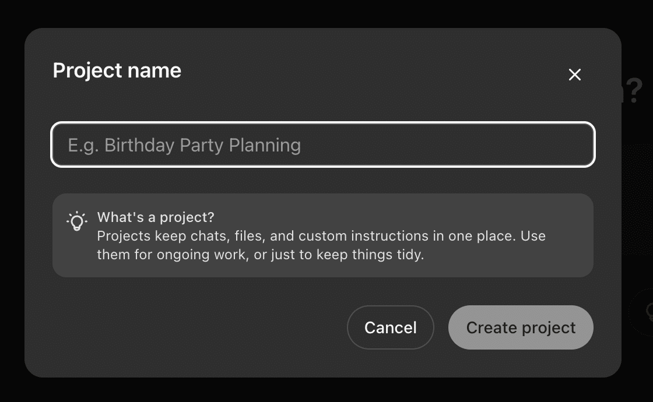Focus the project name input field
The height and width of the screenshot is (402, 653).
pos(323,144)
